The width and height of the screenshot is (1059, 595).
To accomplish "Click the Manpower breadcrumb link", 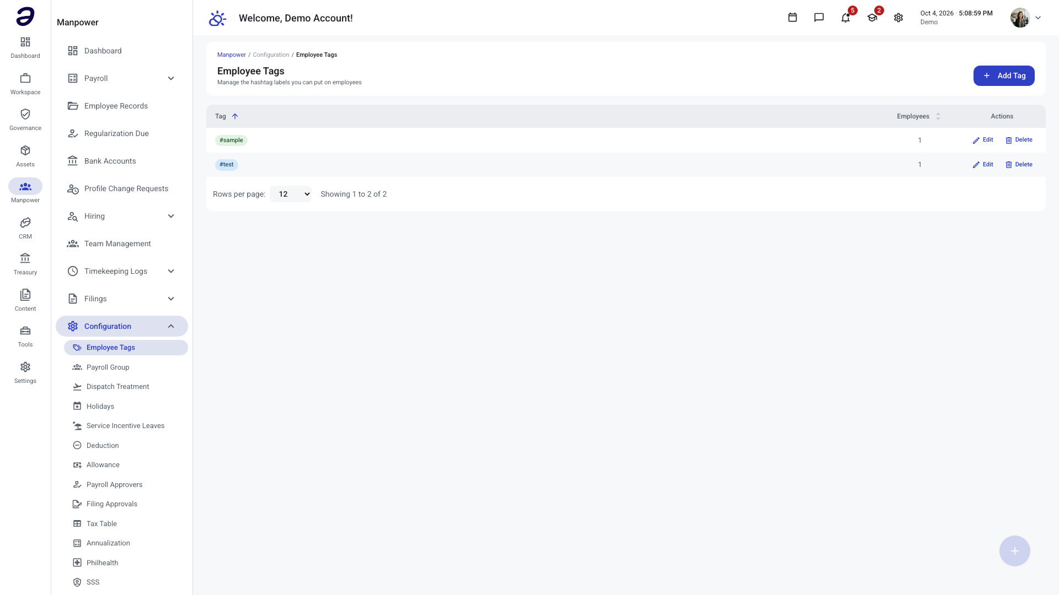I will pyautogui.click(x=232, y=55).
